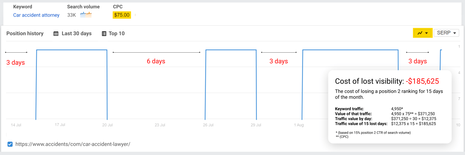Viewport: 465px width, 155px height.
Task: Click the 26 Jul date on chart axis
Action: pyautogui.click(x=208, y=125)
